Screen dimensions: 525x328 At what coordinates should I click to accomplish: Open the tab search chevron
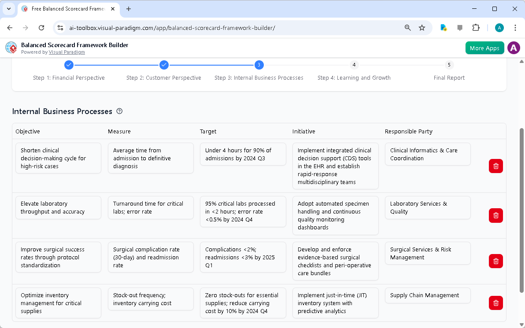[9, 9]
